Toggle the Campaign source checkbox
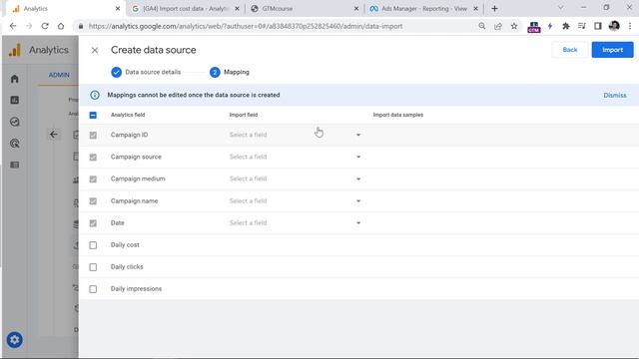The height and width of the screenshot is (359, 639). (93, 157)
